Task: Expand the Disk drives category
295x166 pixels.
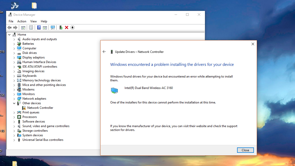Action: 14,53
